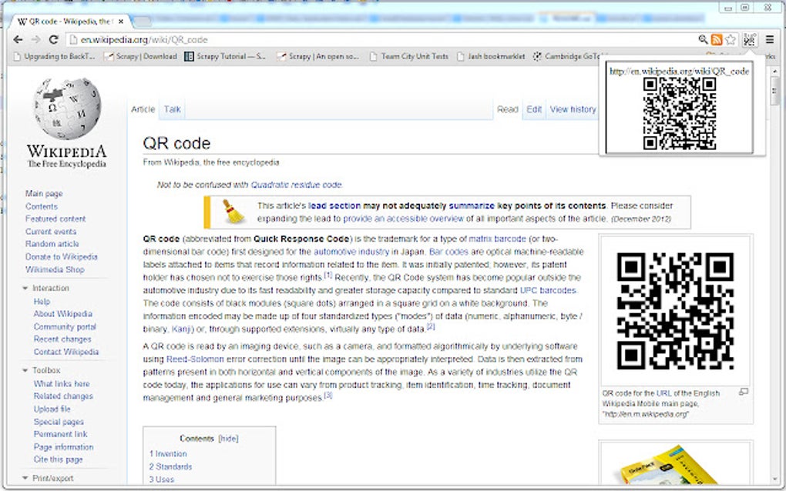
Task: Open Community portal link
Action: (x=65, y=327)
